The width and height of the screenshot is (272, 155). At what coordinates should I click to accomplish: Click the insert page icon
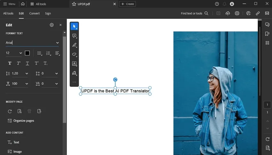[20, 111]
